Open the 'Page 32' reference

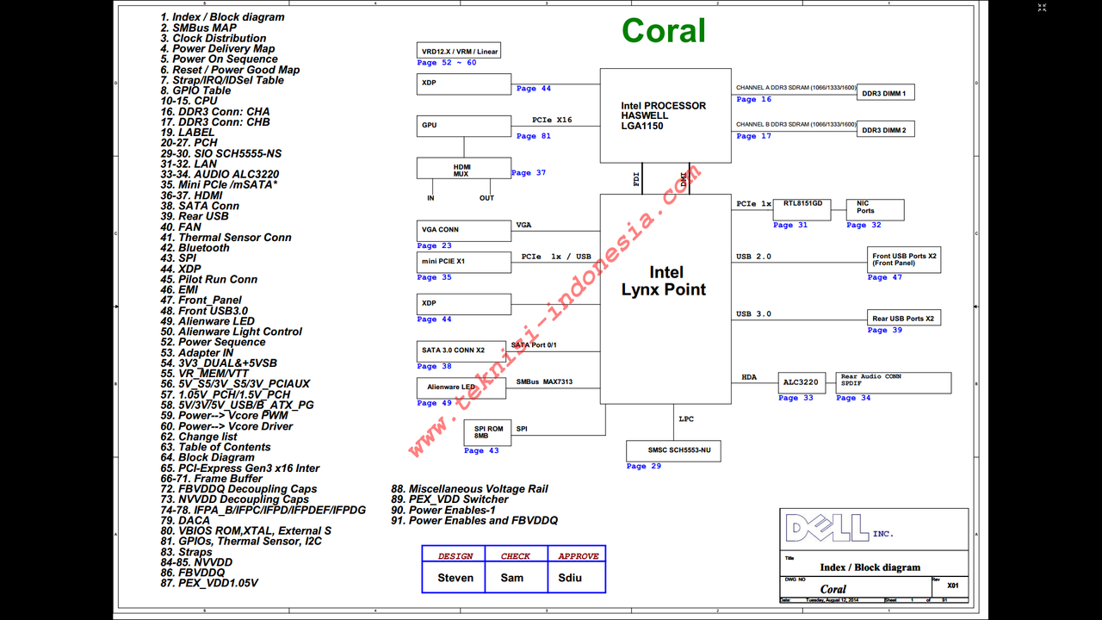pos(864,226)
